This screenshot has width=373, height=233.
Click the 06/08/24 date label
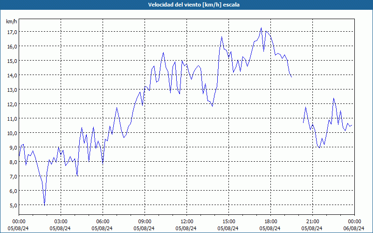pos(354,228)
